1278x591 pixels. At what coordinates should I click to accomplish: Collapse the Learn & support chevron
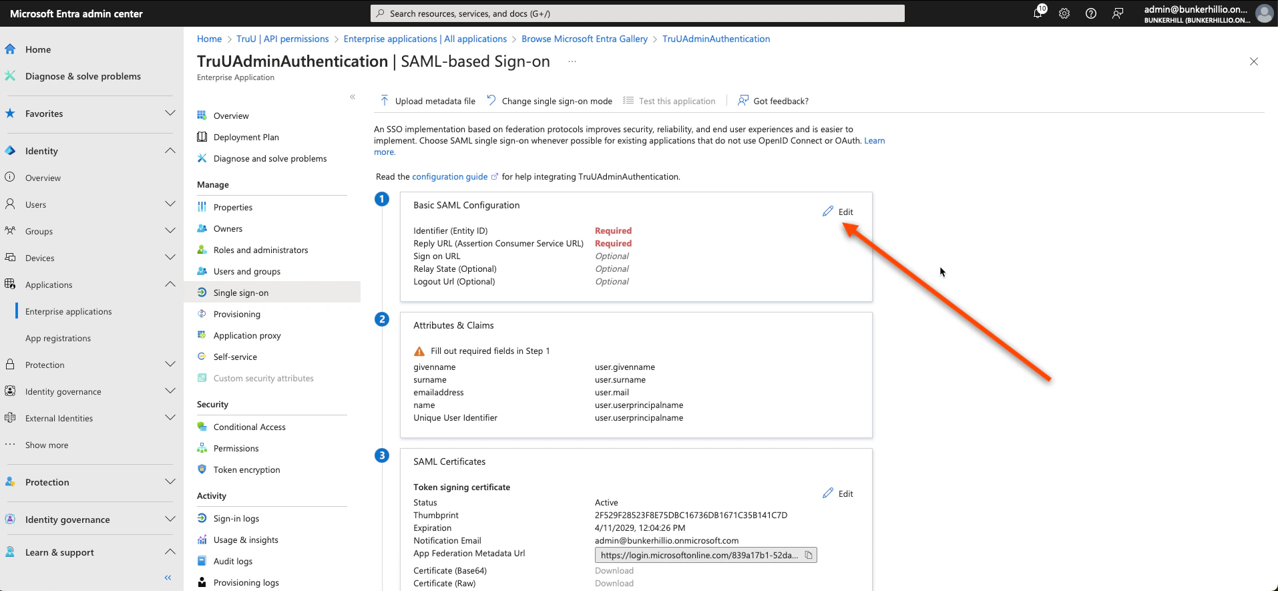[x=170, y=552]
